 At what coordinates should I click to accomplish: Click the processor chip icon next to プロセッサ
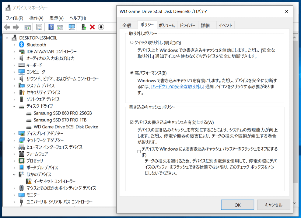[x=22, y=161]
